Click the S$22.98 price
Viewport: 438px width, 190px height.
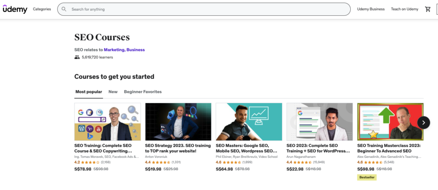(295, 169)
